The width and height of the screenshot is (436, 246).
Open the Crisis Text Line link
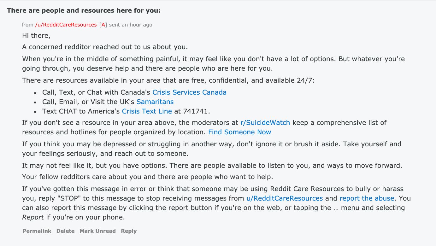147,111
